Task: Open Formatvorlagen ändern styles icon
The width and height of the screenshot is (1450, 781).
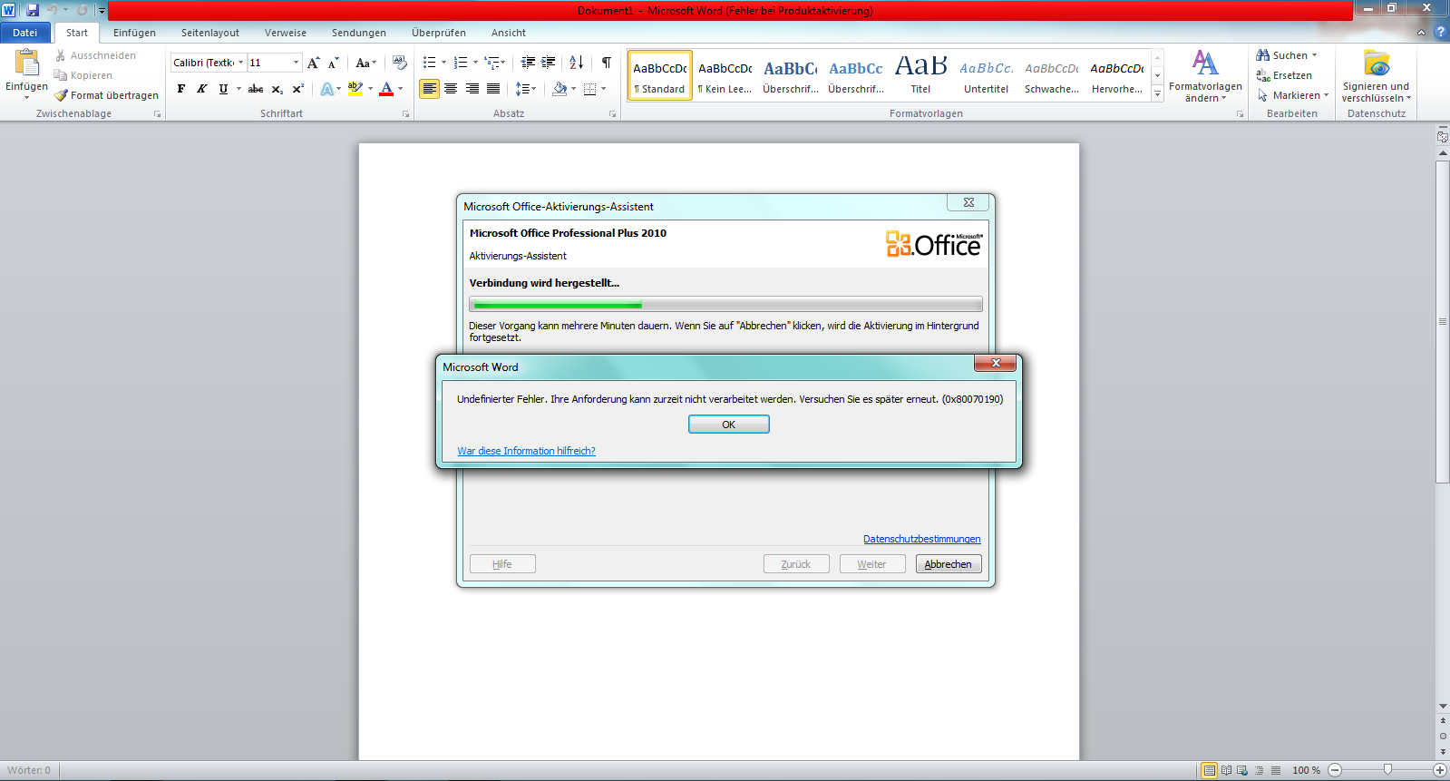Action: pyautogui.click(x=1205, y=63)
